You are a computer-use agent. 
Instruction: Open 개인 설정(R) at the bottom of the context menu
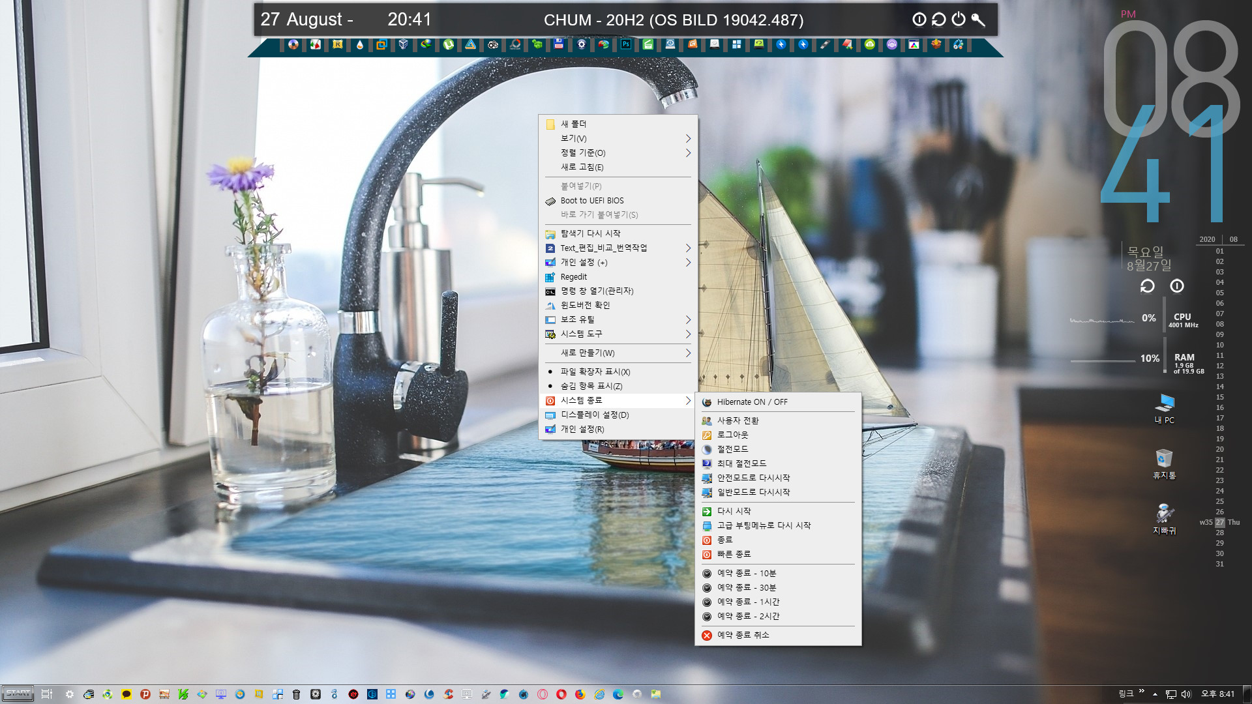[618, 429]
